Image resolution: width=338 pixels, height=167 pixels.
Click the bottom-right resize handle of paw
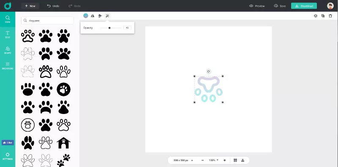(x=223, y=102)
